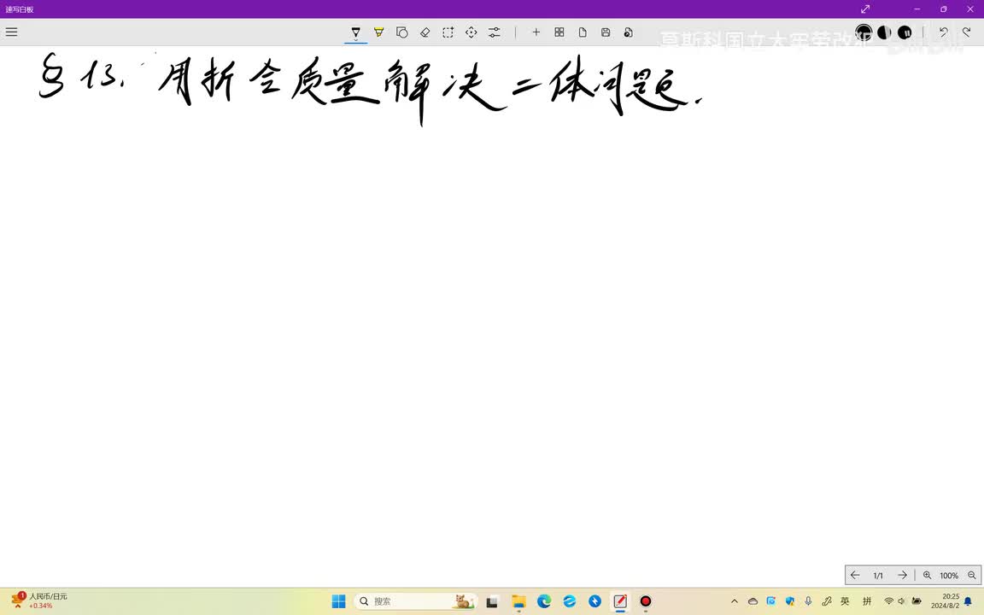The width and height of the screenshot is (984, 615).
Task: Go to the previous page arrow
Action: [855, 575]
